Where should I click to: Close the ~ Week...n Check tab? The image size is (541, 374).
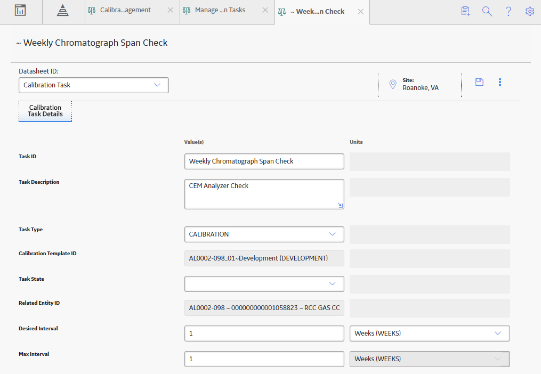(x=360, y=12)
